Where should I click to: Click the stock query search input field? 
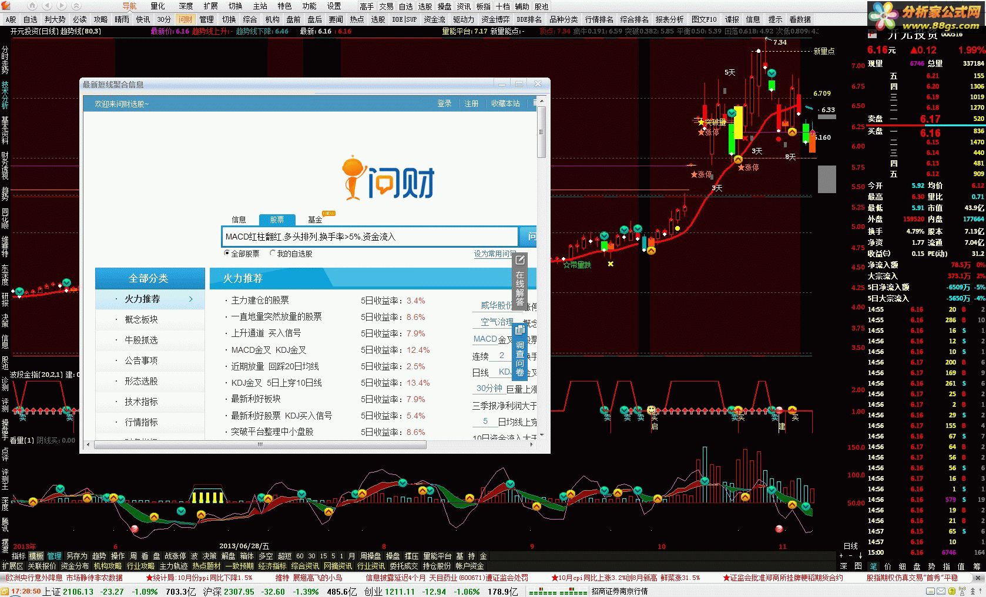(x=370, y=237)
